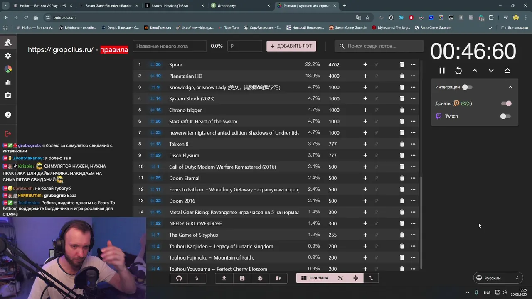The width and height of the screenshot is (532, 299).
Task: Open the clipboard icon in left sidebar
Action: [8, 96]
